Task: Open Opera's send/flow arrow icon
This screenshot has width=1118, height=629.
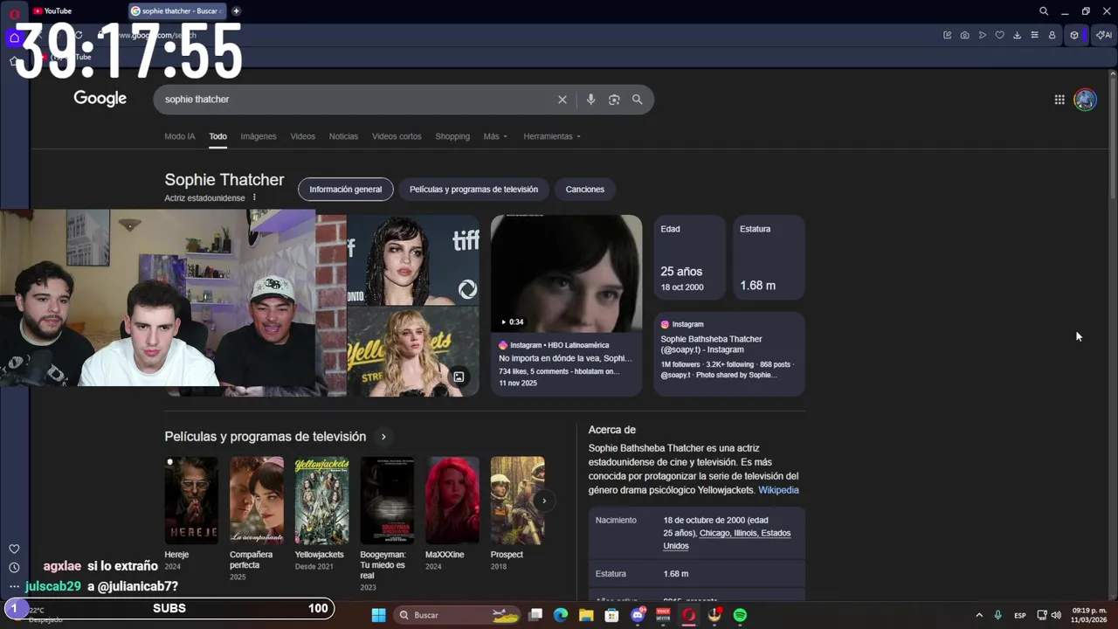Action: pos(983,35)
